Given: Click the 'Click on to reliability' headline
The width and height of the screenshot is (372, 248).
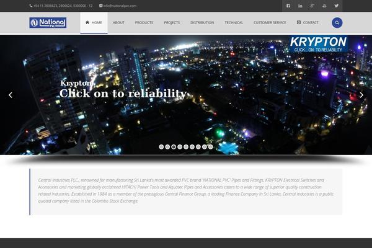Looking at the screenshot, I should click(123, 94).
